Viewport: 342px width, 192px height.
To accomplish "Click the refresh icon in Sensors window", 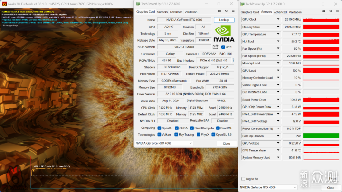I will (x=331, y=11).
